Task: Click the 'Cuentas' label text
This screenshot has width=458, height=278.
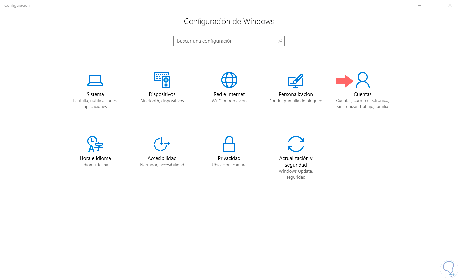Action: 363,94
